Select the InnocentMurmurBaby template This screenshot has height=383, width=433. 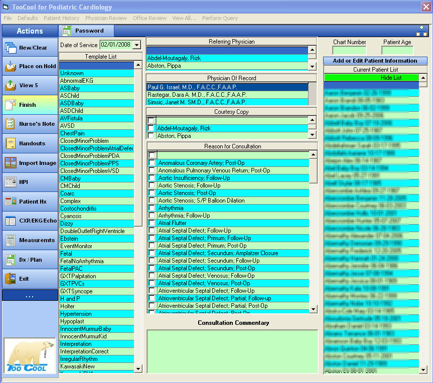pos(97,329)
